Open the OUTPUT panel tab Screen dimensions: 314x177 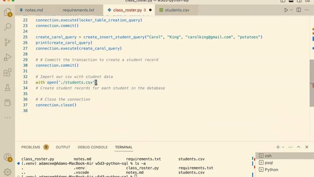click(x=63, y=147)
